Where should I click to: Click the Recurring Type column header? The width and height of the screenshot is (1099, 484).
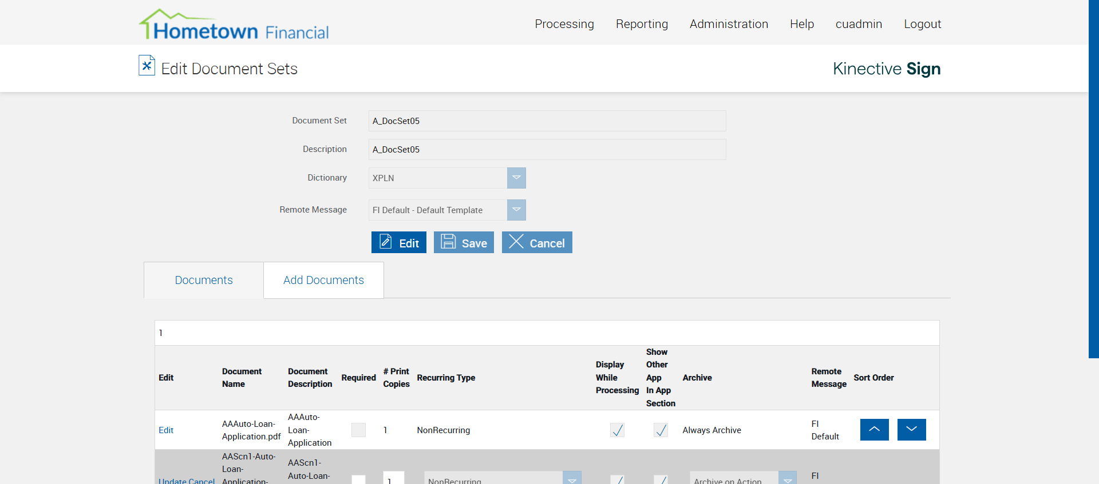pos(446,378)
